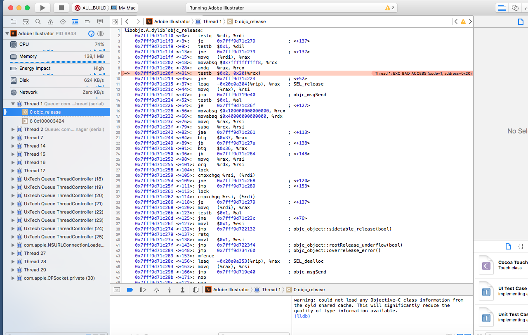Open the Issue navigator warning triangle
The image size is (528, 335).
[50, 21]
